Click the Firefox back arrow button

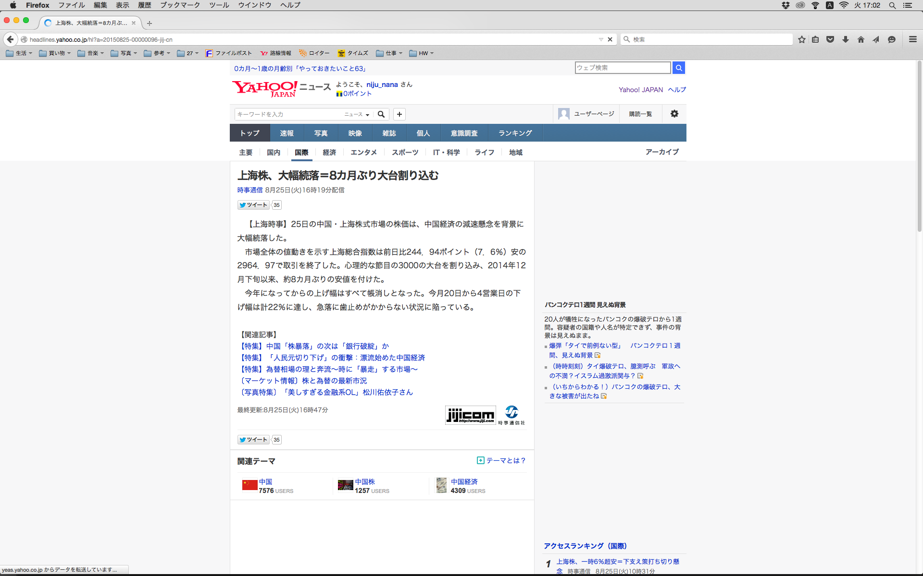10,39
